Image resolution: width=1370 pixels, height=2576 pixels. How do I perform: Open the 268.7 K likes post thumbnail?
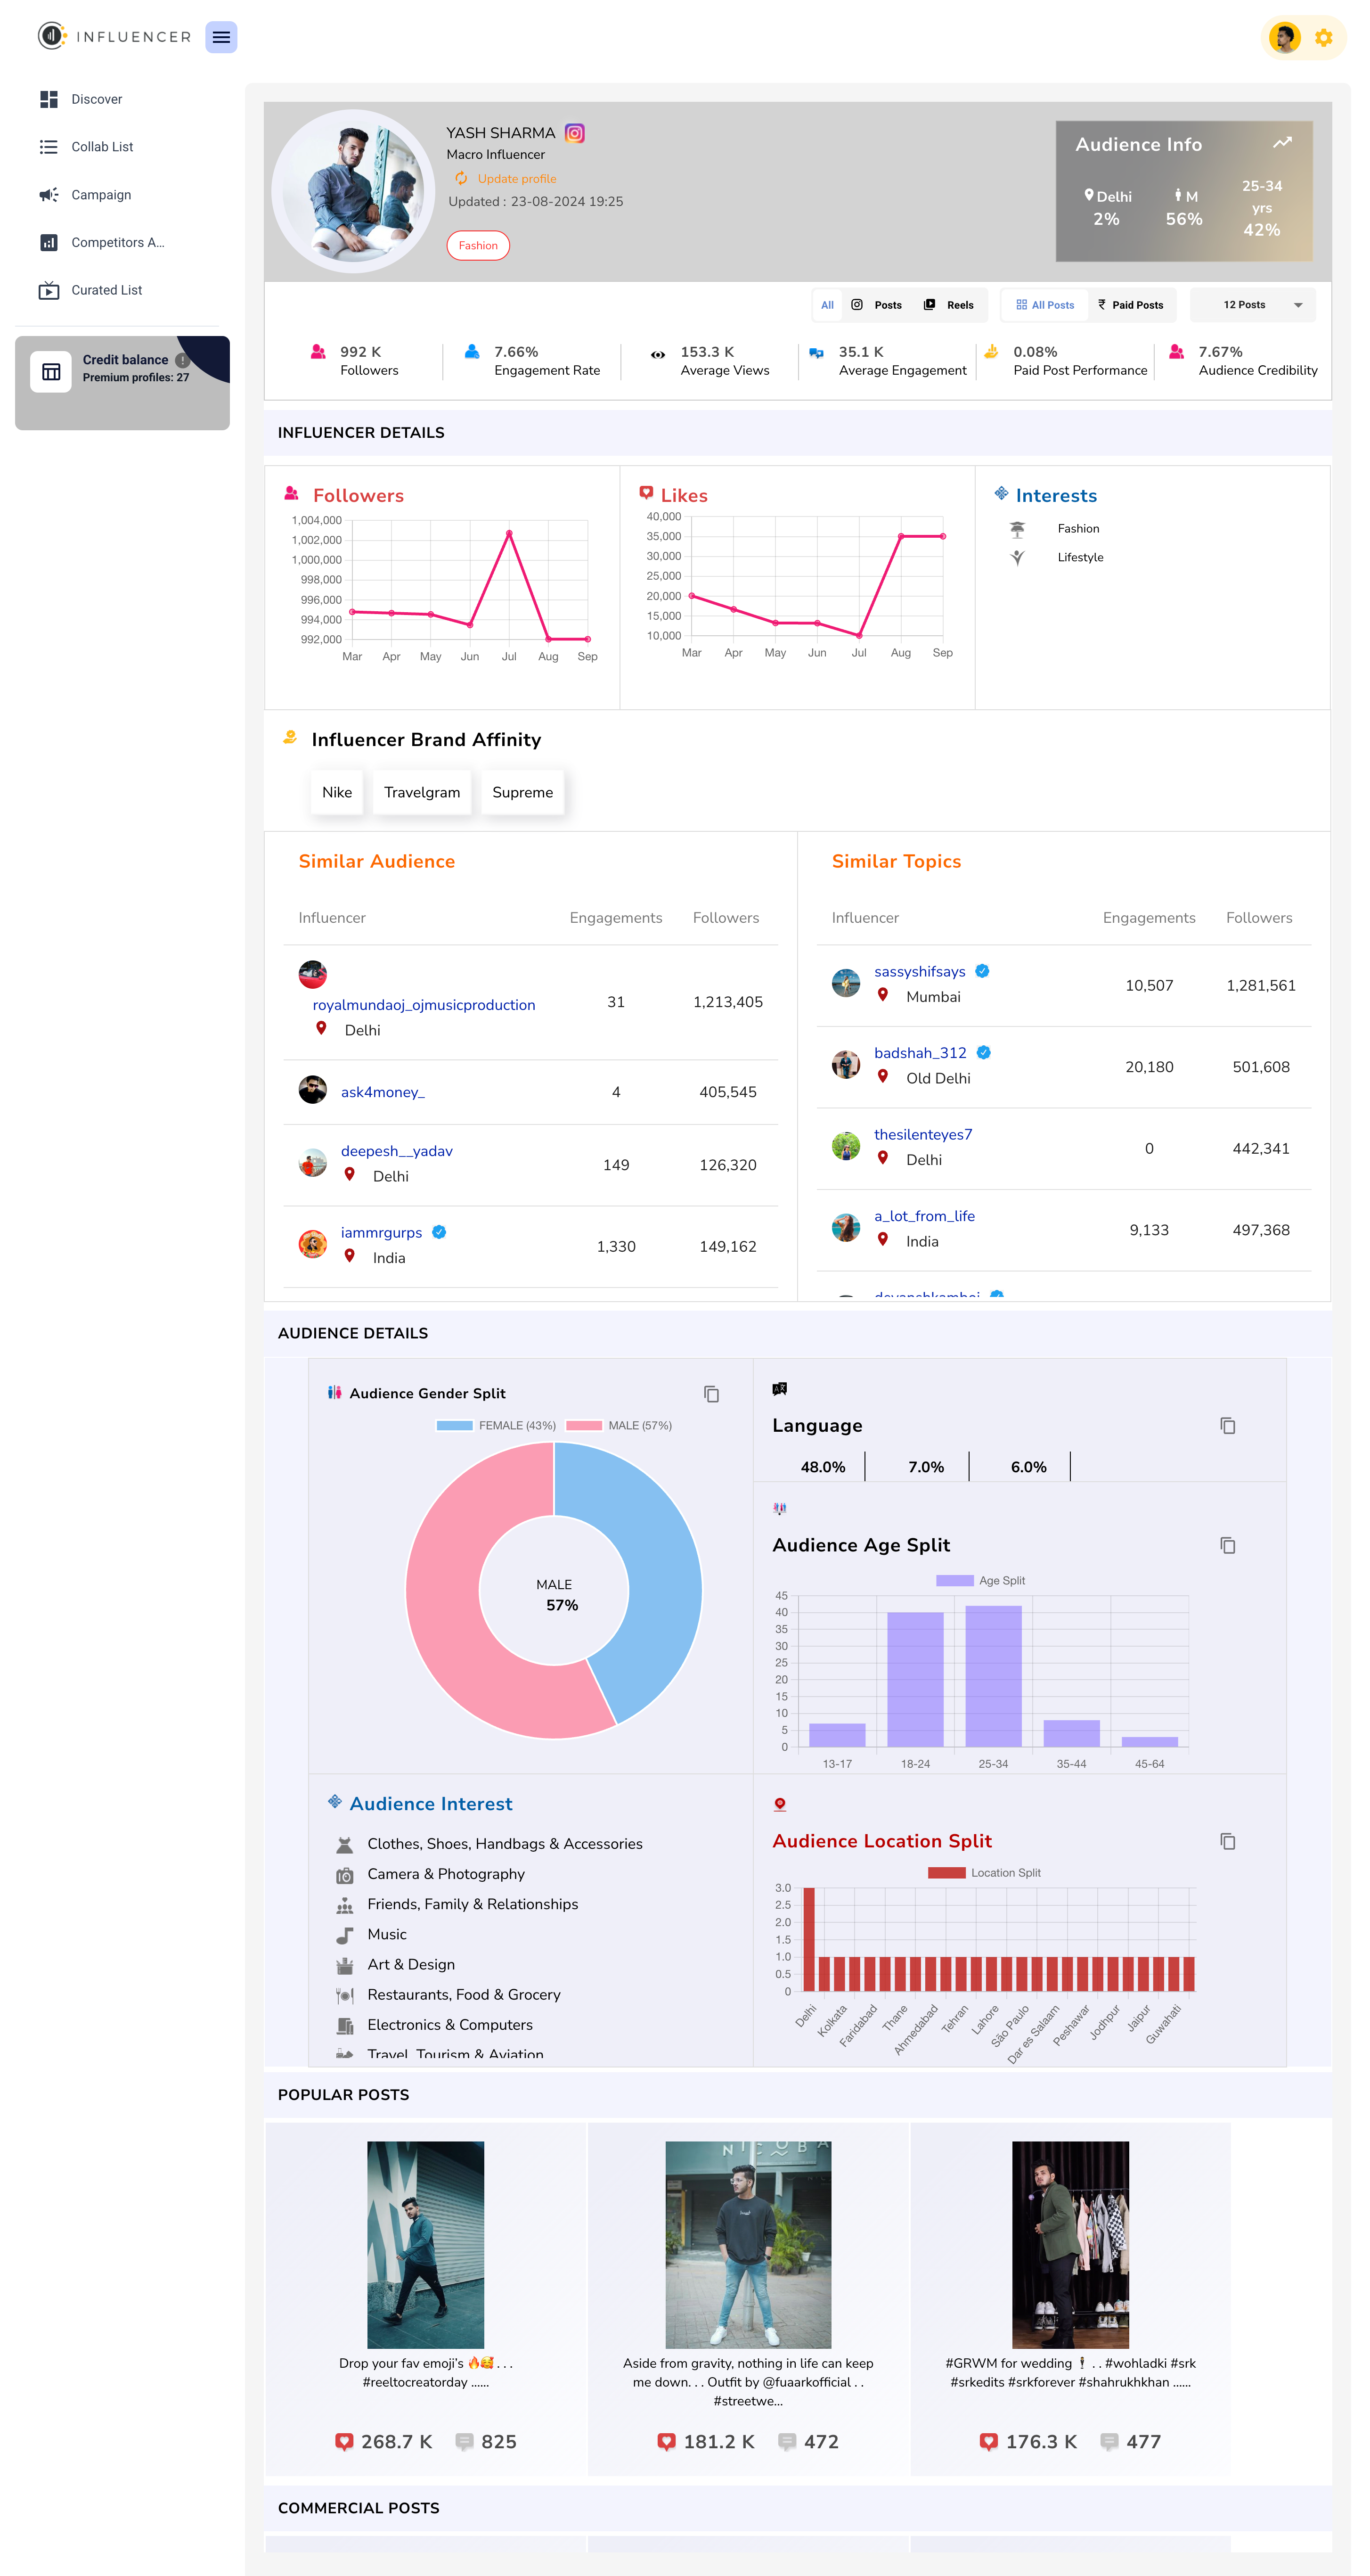[426, 2245]
